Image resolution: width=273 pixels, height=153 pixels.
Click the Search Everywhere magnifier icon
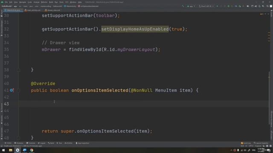pyautogui.click(x=267, y=6)
